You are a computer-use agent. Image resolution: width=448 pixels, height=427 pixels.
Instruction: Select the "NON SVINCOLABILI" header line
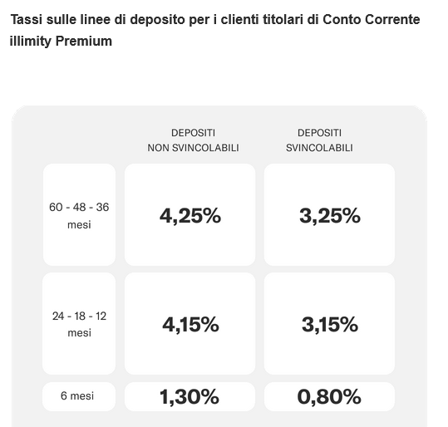tap(193, 148)
